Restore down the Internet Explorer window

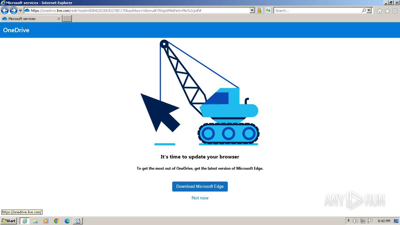click(x=391, y=2)
